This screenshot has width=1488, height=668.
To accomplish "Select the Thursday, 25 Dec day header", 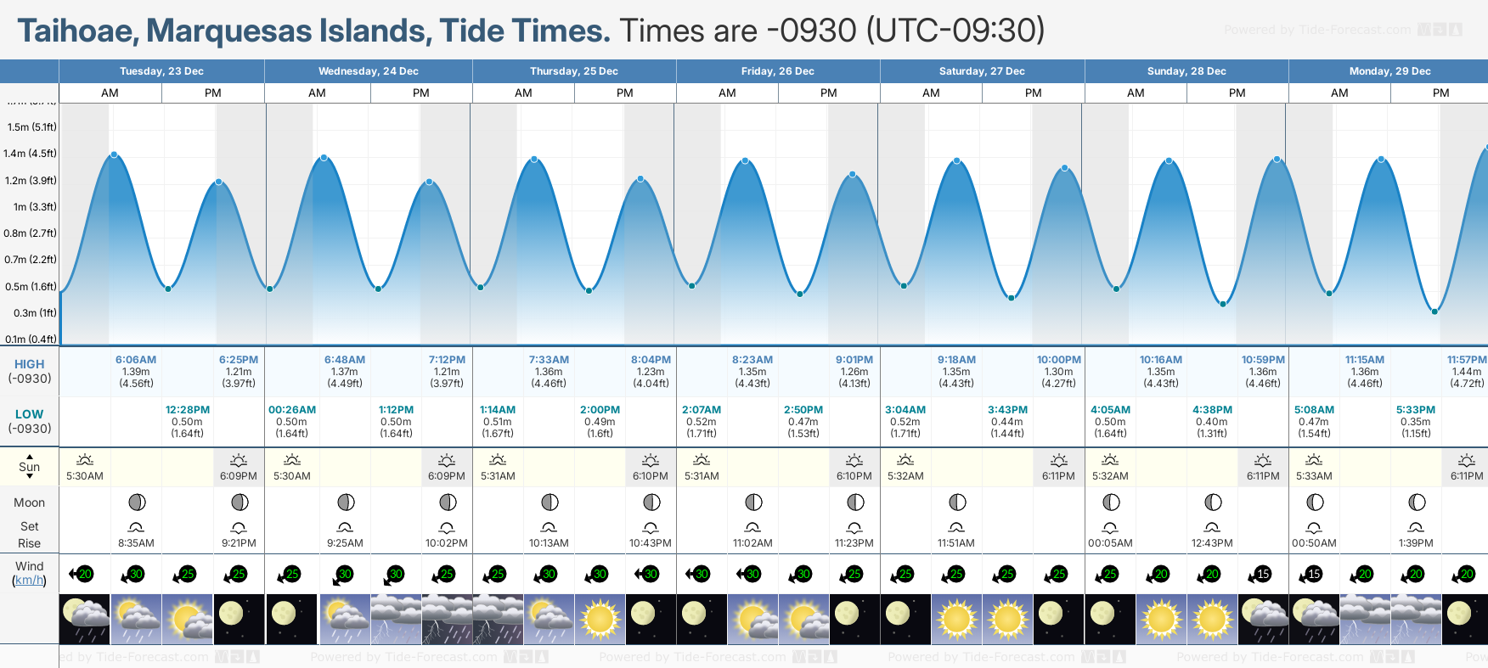I will click(573, 71).
